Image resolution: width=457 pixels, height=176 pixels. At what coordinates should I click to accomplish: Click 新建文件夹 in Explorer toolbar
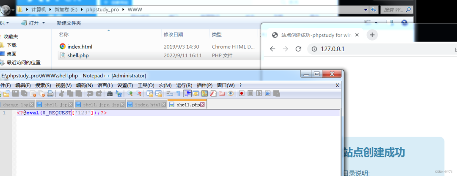coord(69,23)
